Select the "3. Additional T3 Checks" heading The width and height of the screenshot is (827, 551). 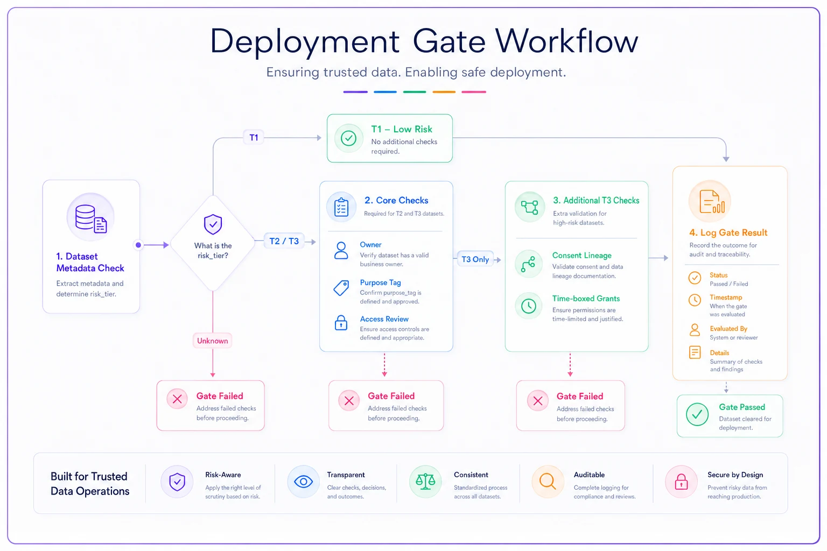(596, 200)
